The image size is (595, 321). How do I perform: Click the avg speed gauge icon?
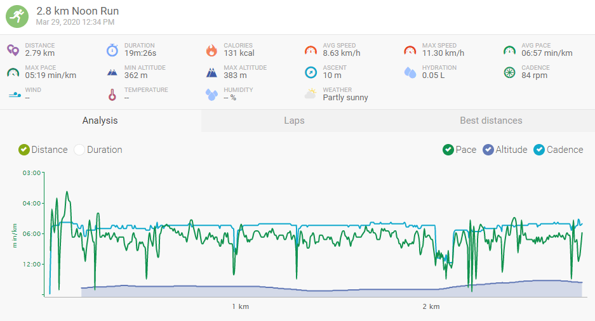[x=311, y=49]
